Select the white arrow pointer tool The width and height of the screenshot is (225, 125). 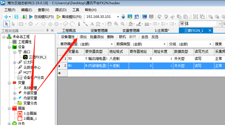coord(13,24)
